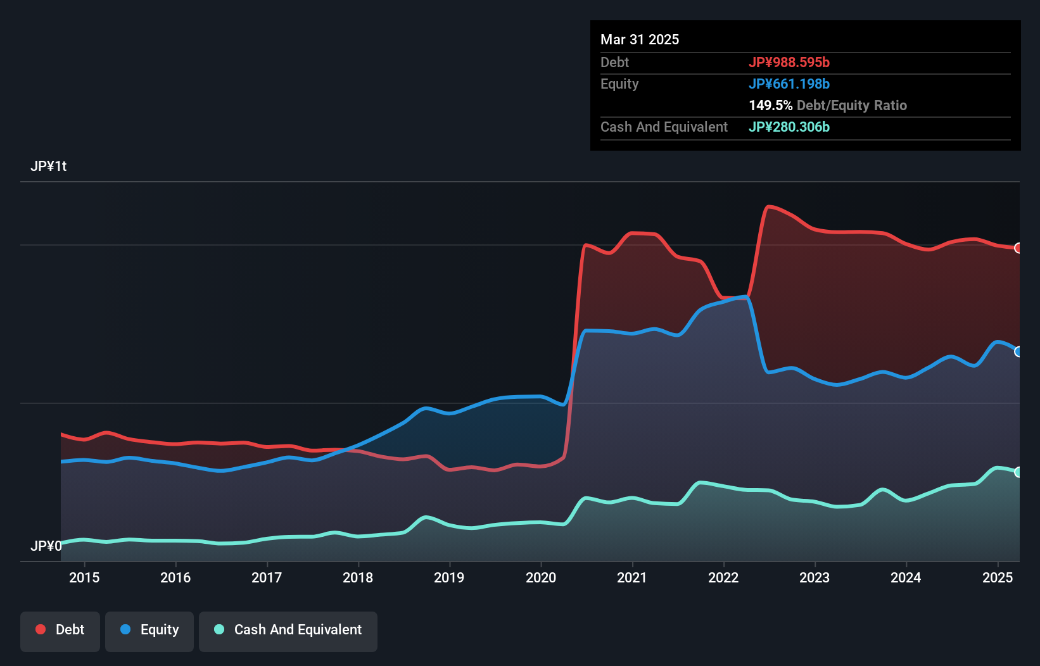This screenshot has width=1040, height=666.
Task: Select the red Debt endpoint marker on chart
Action: [1018, 248]
